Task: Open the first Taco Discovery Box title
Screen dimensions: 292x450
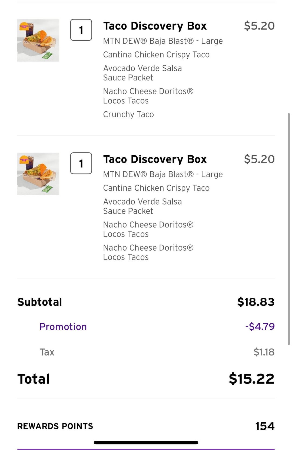Action: (x=155, y=26)
